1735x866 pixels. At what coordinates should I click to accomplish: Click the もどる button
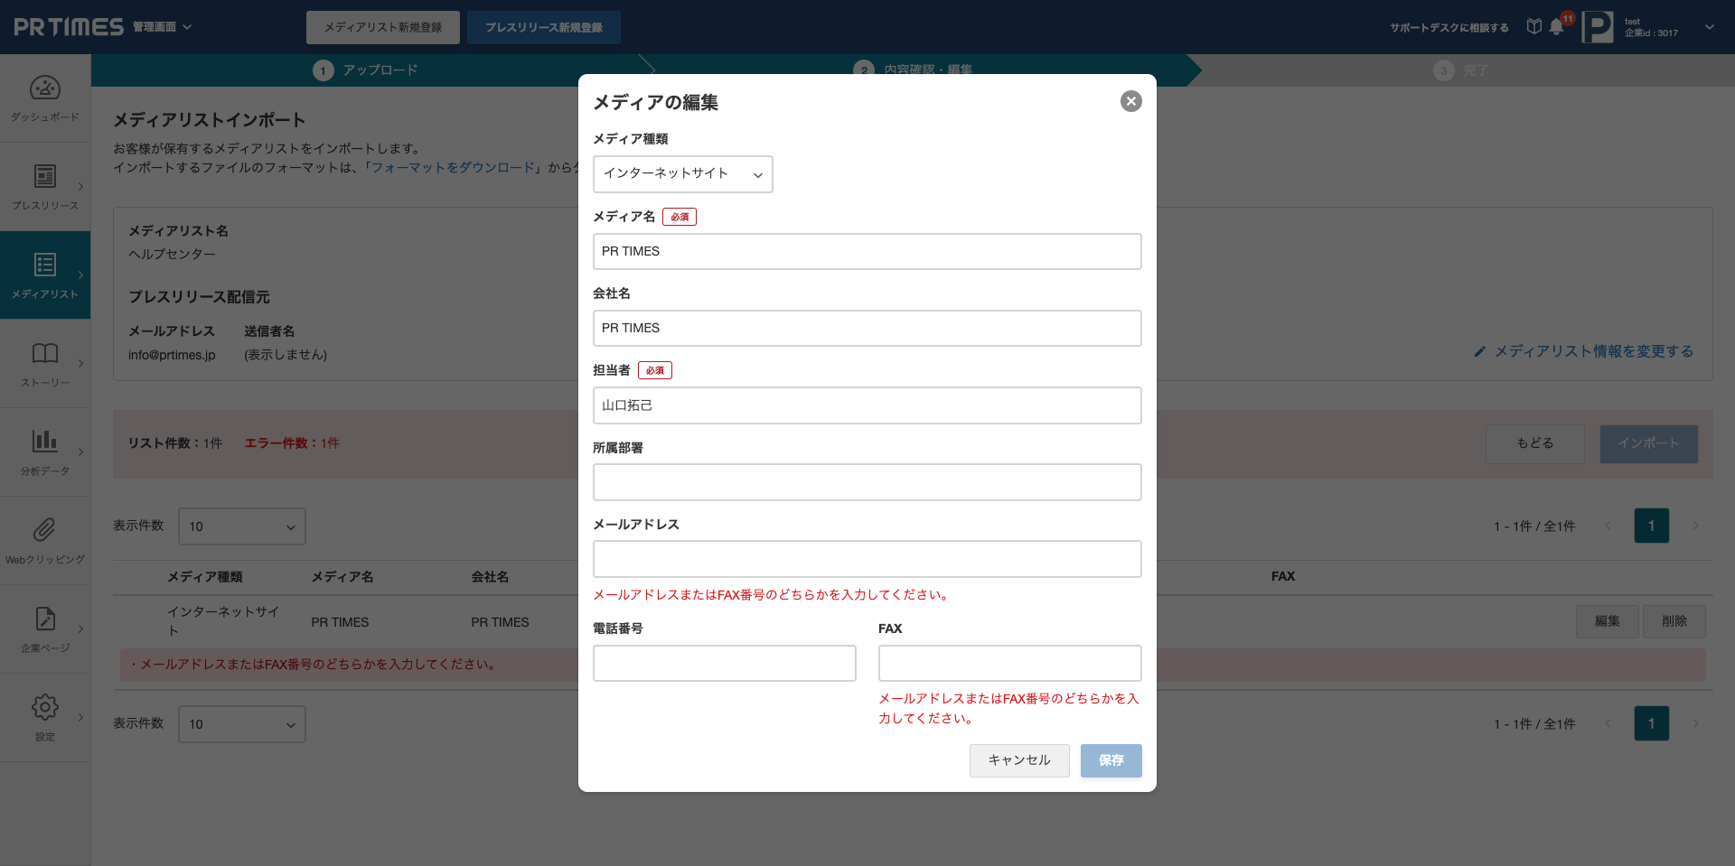pos(1535,443)
